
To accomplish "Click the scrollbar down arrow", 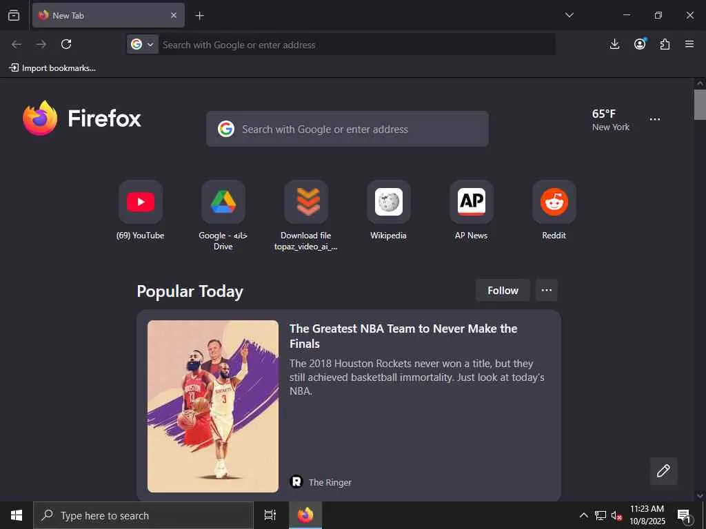I will pos(700,496).
